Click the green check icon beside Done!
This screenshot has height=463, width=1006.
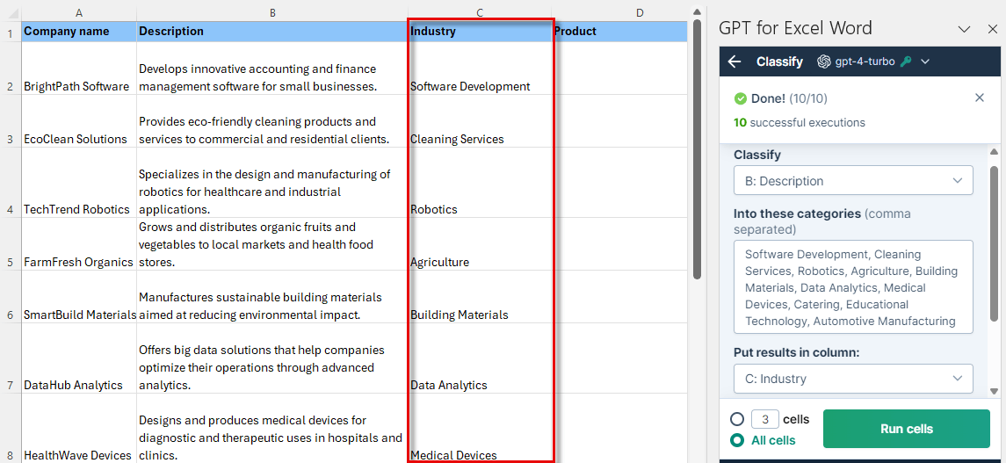point(741,98)
